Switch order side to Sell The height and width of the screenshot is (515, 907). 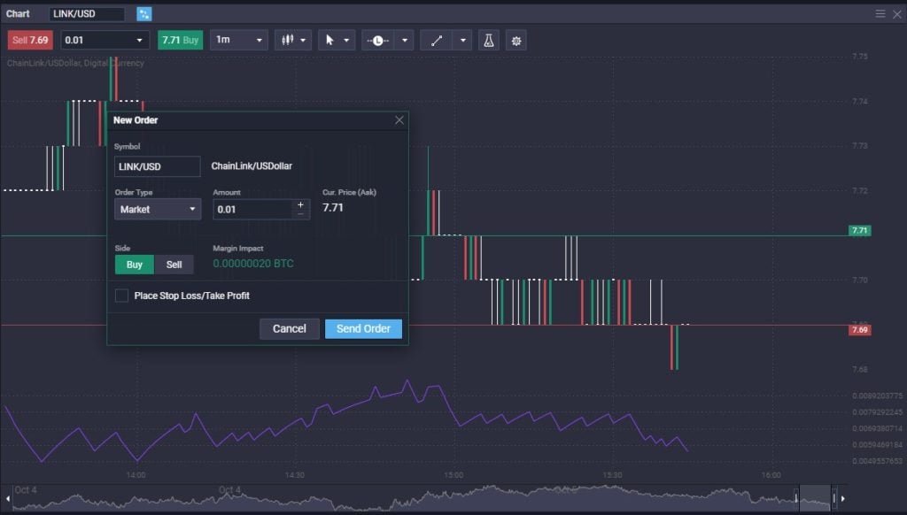click(174, 264)
